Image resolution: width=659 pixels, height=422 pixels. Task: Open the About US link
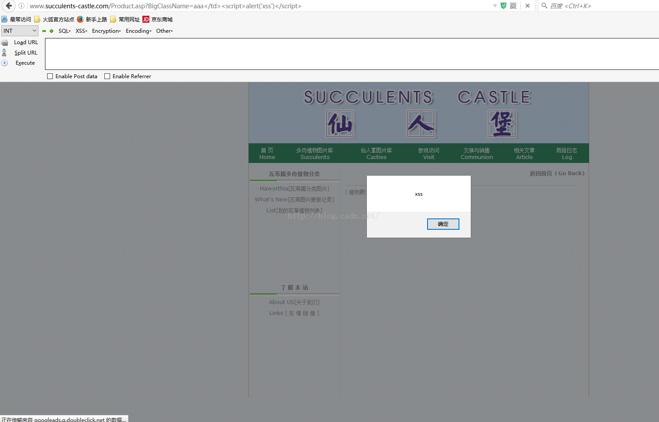click(294, 302)
